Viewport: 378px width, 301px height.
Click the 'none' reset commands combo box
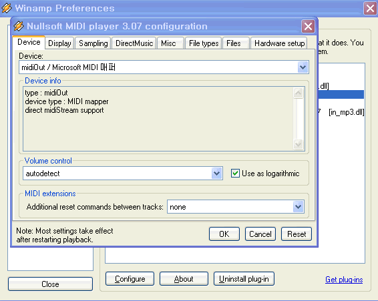click(x=236, y=206)
